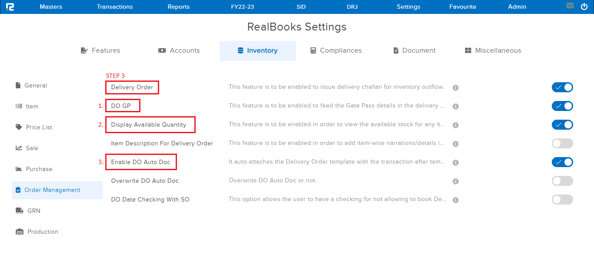Image resolution: width=594 pixels, height=272 pixels.
Task: Disable the Delivery Order toggle
Action: pyautogui.click(x=562, y=87)
